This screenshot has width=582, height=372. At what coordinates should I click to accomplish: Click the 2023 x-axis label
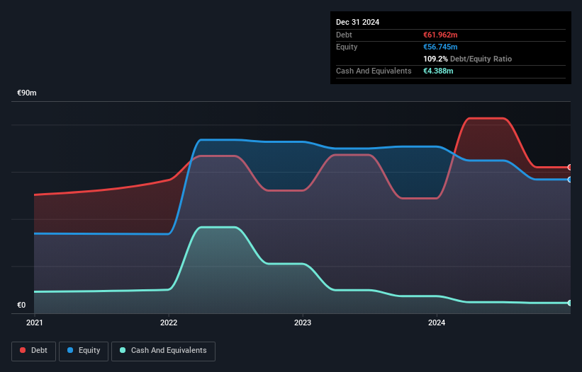click(x=303, y=322)
